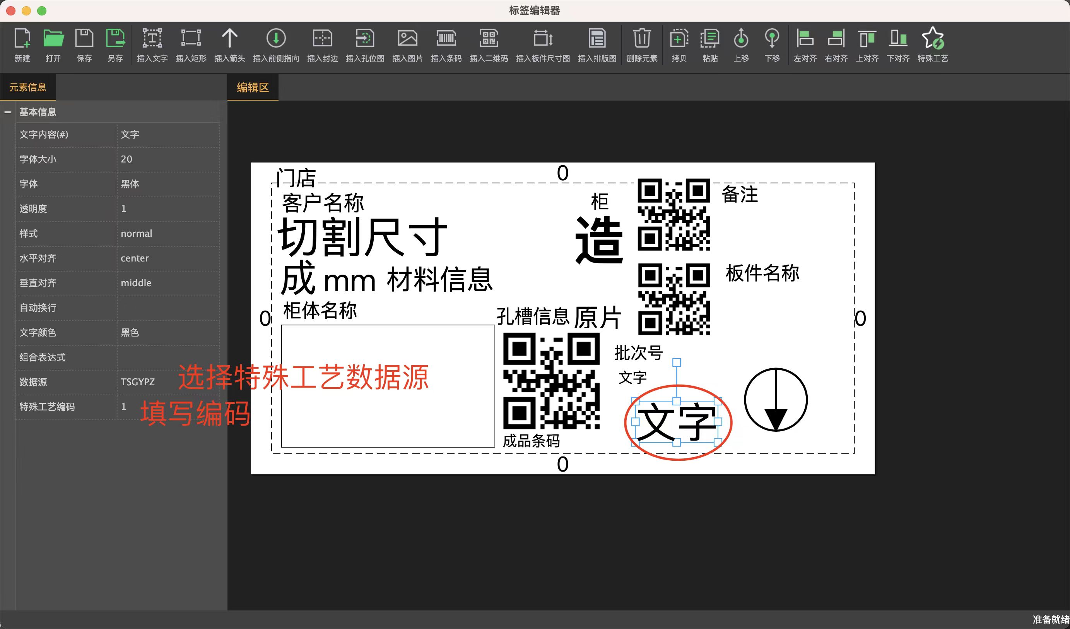The height and width of the screenshot is (629, 1070).
Task: Select the circled down-arrow direction symbol
Action: point(776,400)
